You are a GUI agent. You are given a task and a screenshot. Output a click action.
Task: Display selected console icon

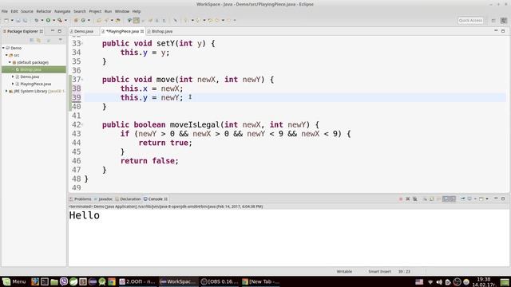point(469,199)
